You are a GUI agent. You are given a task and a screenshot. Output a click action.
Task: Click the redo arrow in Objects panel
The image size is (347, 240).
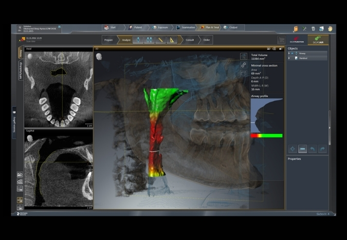322,149
